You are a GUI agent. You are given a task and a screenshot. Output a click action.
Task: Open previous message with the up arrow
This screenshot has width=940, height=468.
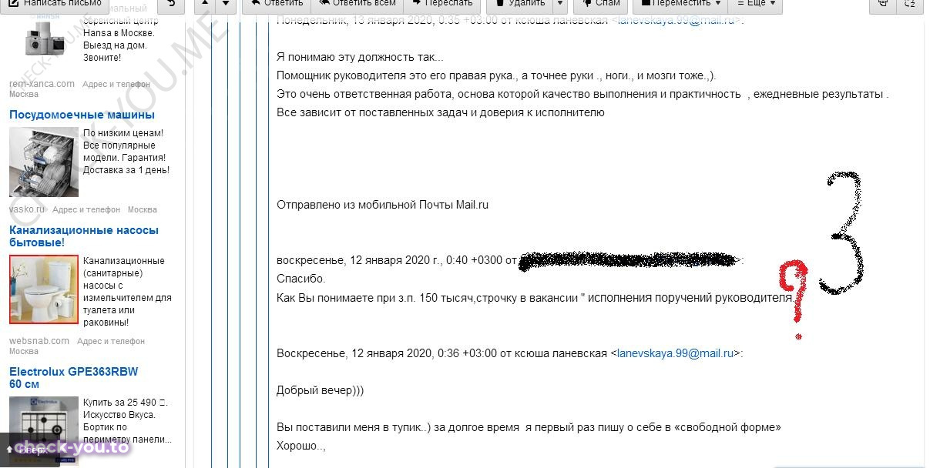coord(204,4)
